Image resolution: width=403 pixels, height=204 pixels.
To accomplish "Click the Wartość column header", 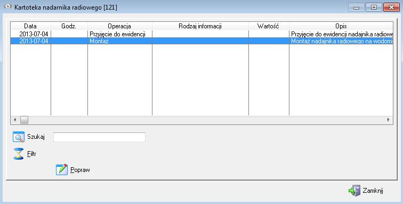I will point(268,26).
